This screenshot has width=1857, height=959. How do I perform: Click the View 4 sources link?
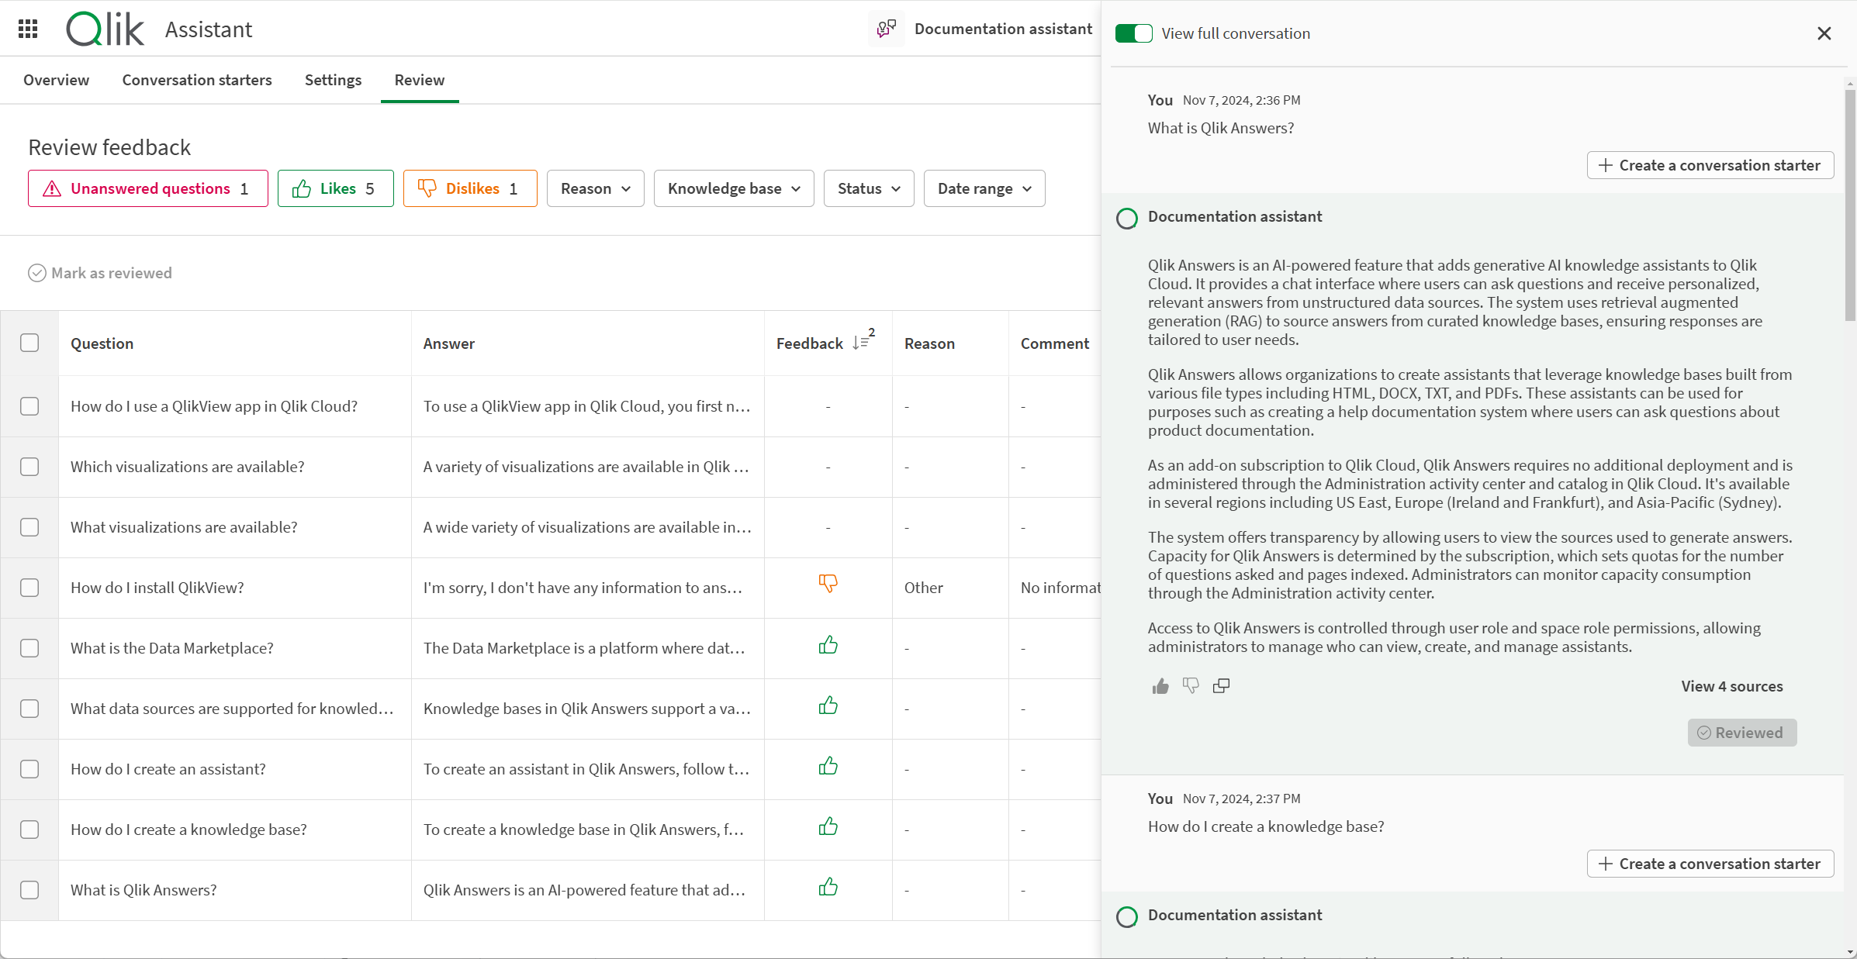1732,686
